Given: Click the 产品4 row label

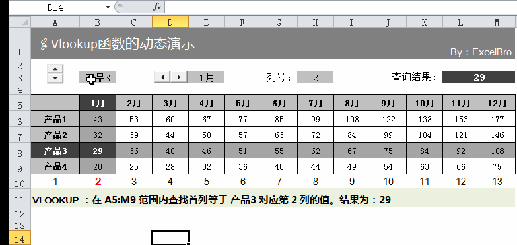Looking at the screenshot, I should pyautogui.click(x=55, y=166).
